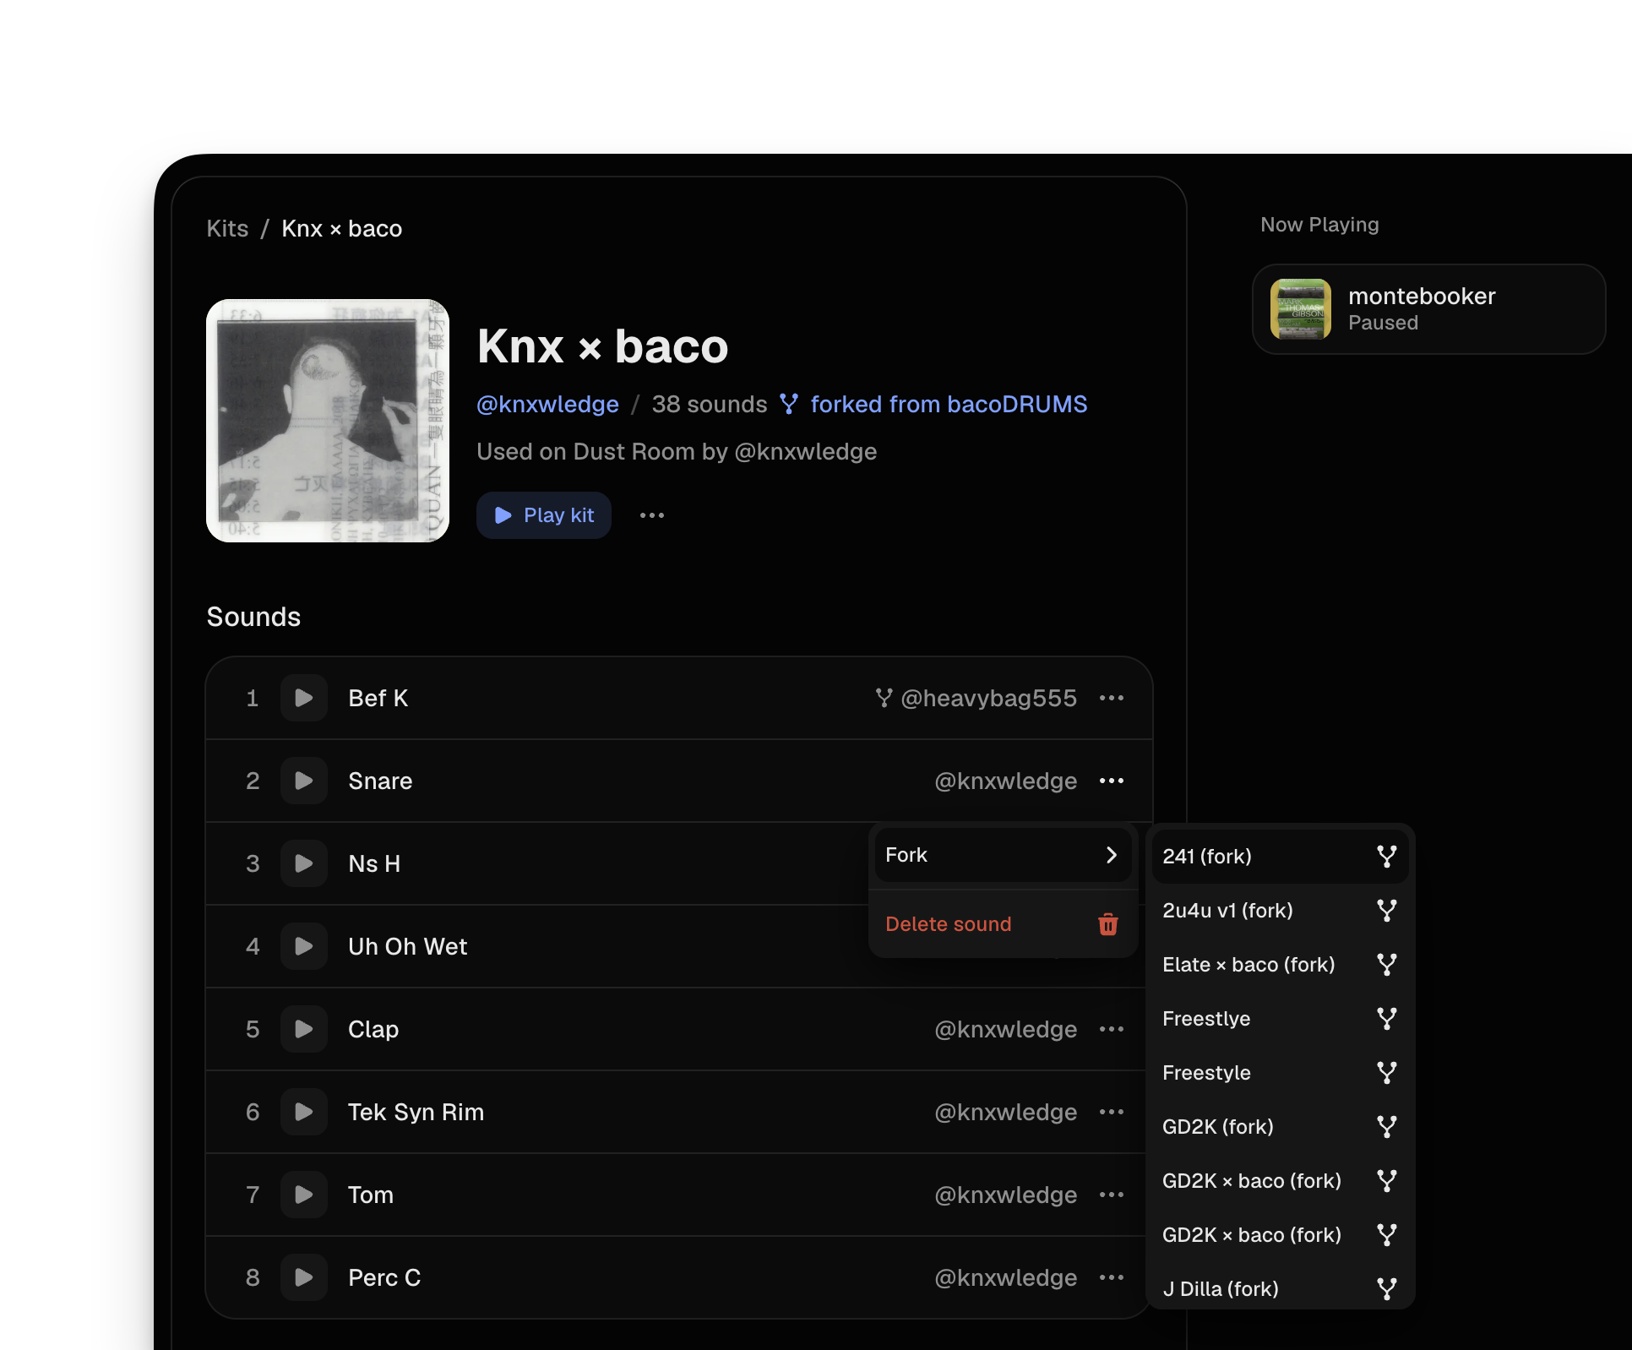This screenshot has width=1632, height=1350.
Task: Choose Delete sound from context menu
Action: click(1003, 924)
